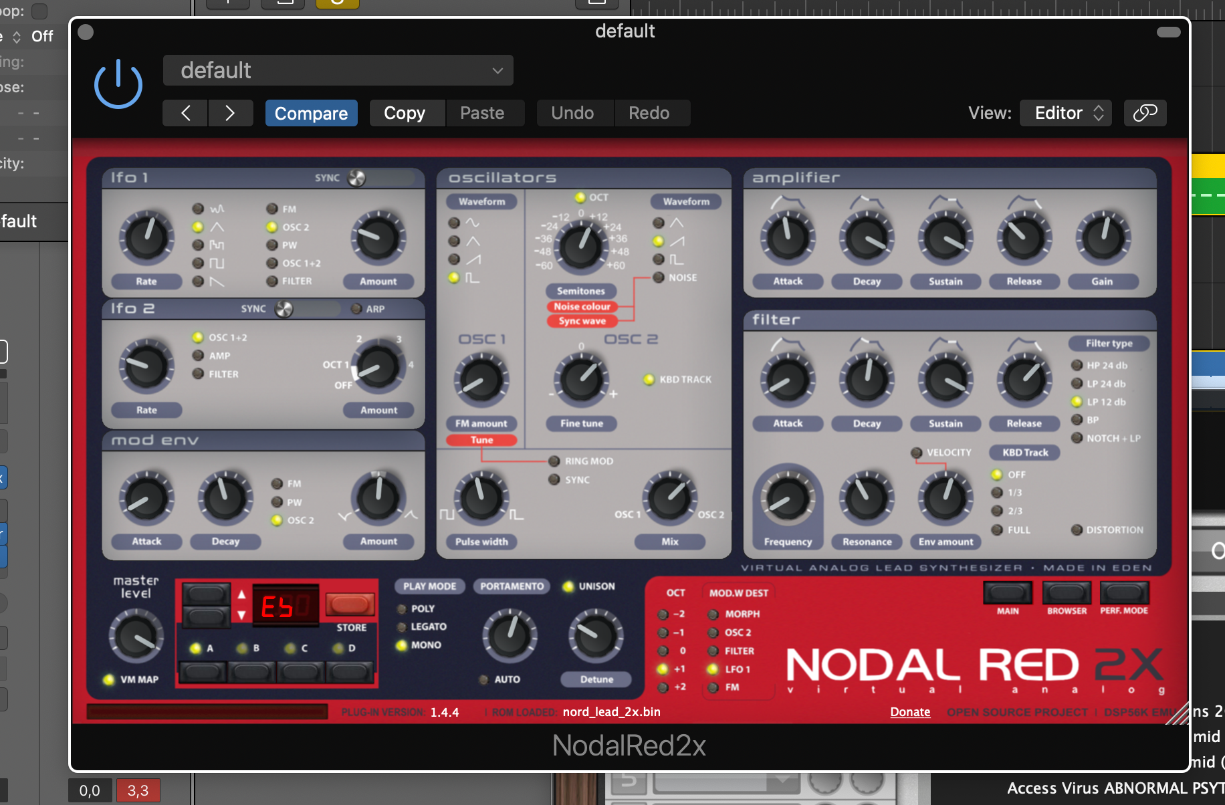Select MORPH mod wheel destination
This screenshot has height=805, width=1225.
coord(713,614)
